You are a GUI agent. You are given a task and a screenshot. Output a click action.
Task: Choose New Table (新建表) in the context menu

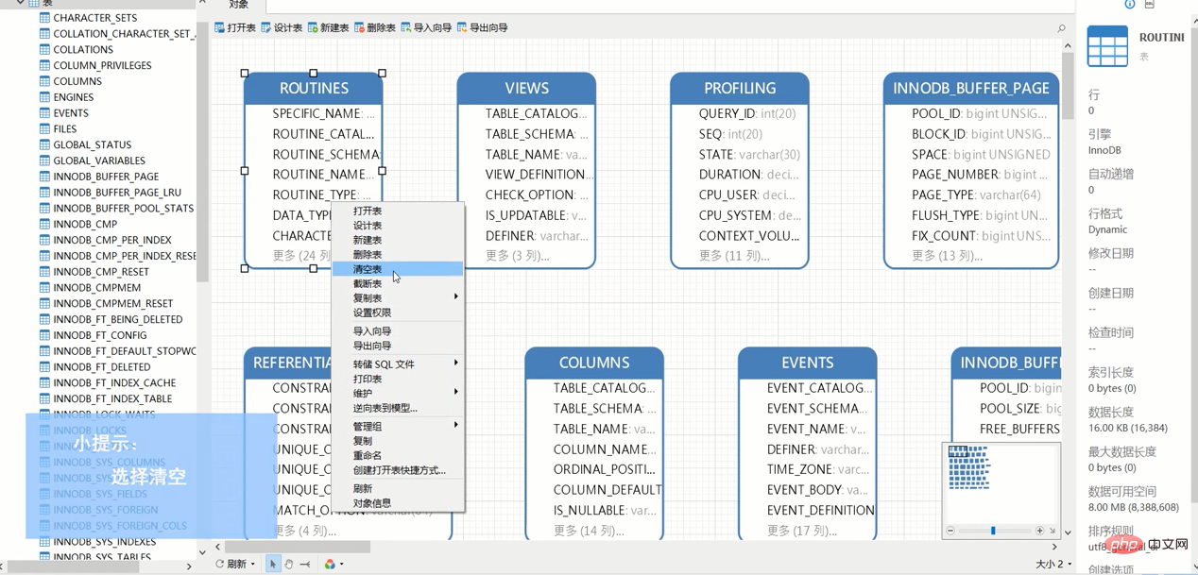398,240
